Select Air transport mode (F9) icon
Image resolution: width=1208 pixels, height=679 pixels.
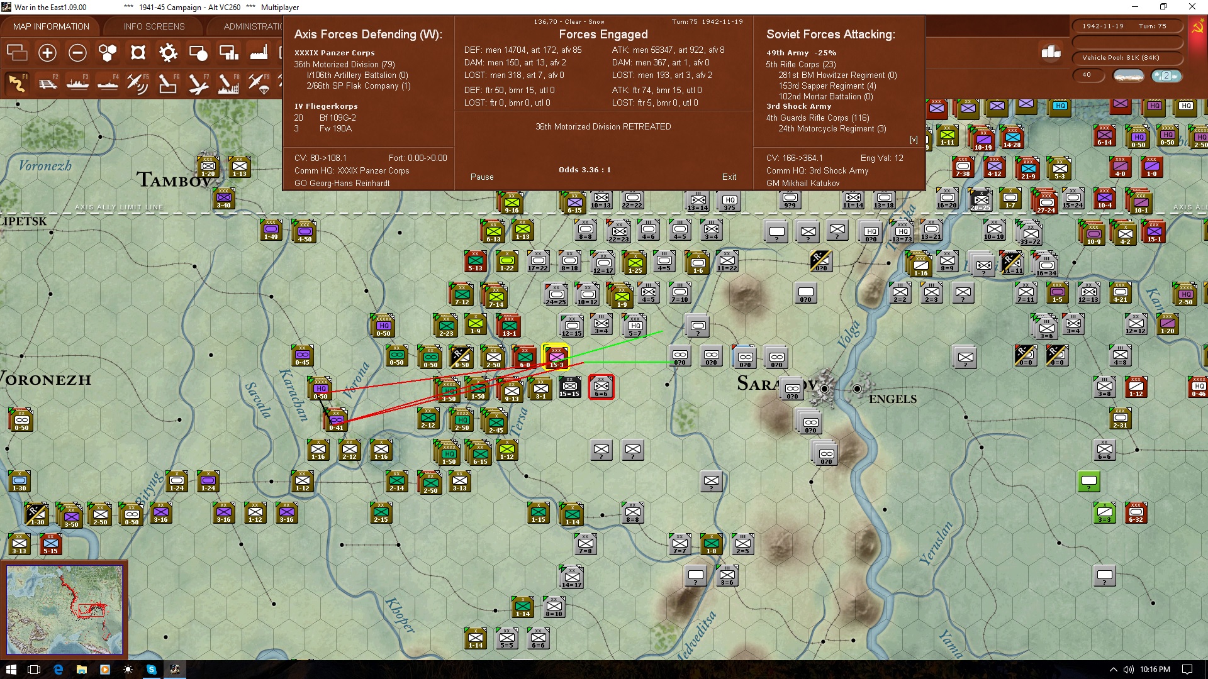(259, 83)
